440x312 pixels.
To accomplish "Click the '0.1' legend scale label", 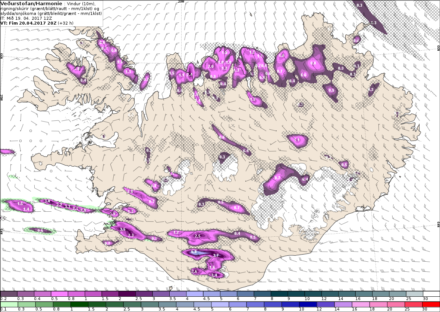I will pyautogui.click(x=4, y=309).
